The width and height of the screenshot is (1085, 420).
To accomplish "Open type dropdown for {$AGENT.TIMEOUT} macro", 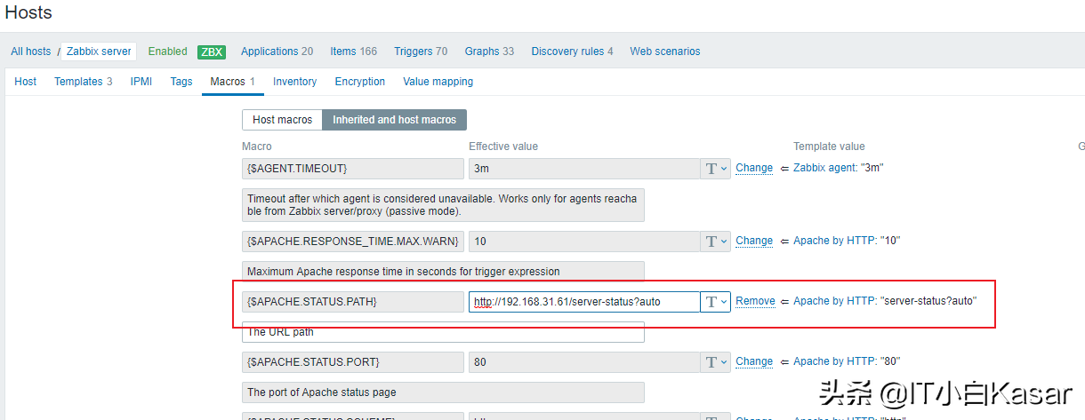I will [717, 169].
